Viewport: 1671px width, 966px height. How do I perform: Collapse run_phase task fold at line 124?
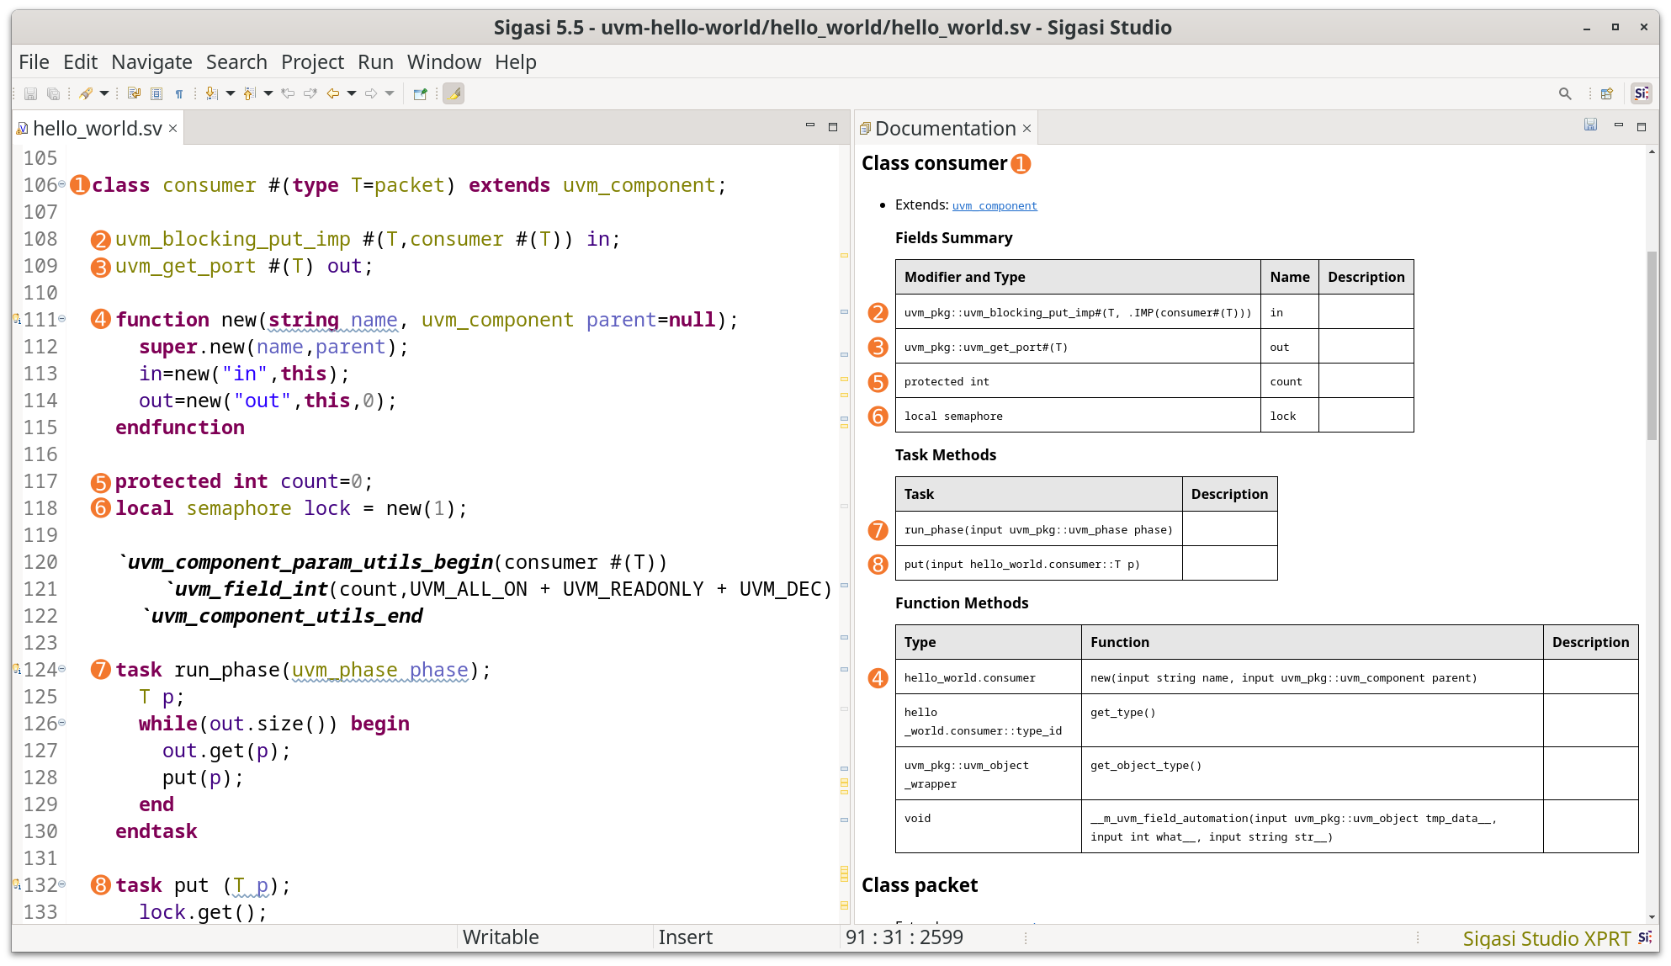62,669
